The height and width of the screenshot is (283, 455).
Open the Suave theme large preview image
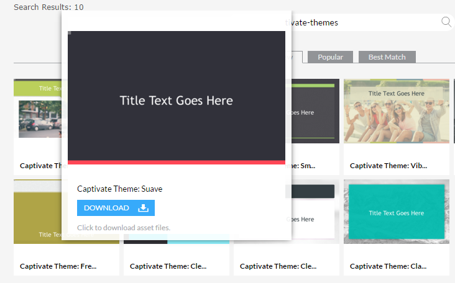pos(177,97)
